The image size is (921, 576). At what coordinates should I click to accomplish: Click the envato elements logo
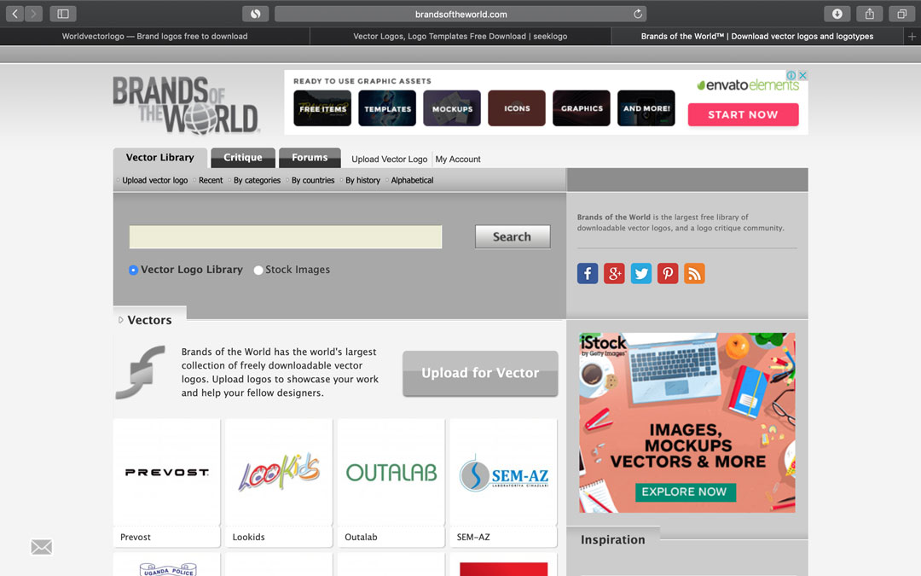point(748,85)
